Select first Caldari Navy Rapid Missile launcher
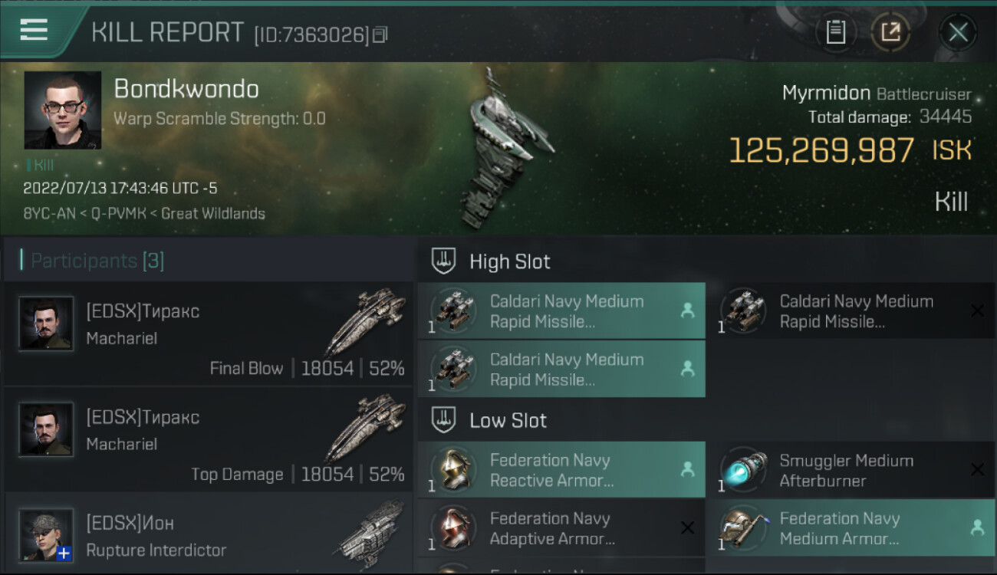Viewport: 997px width, 575px height. point(561,310)
